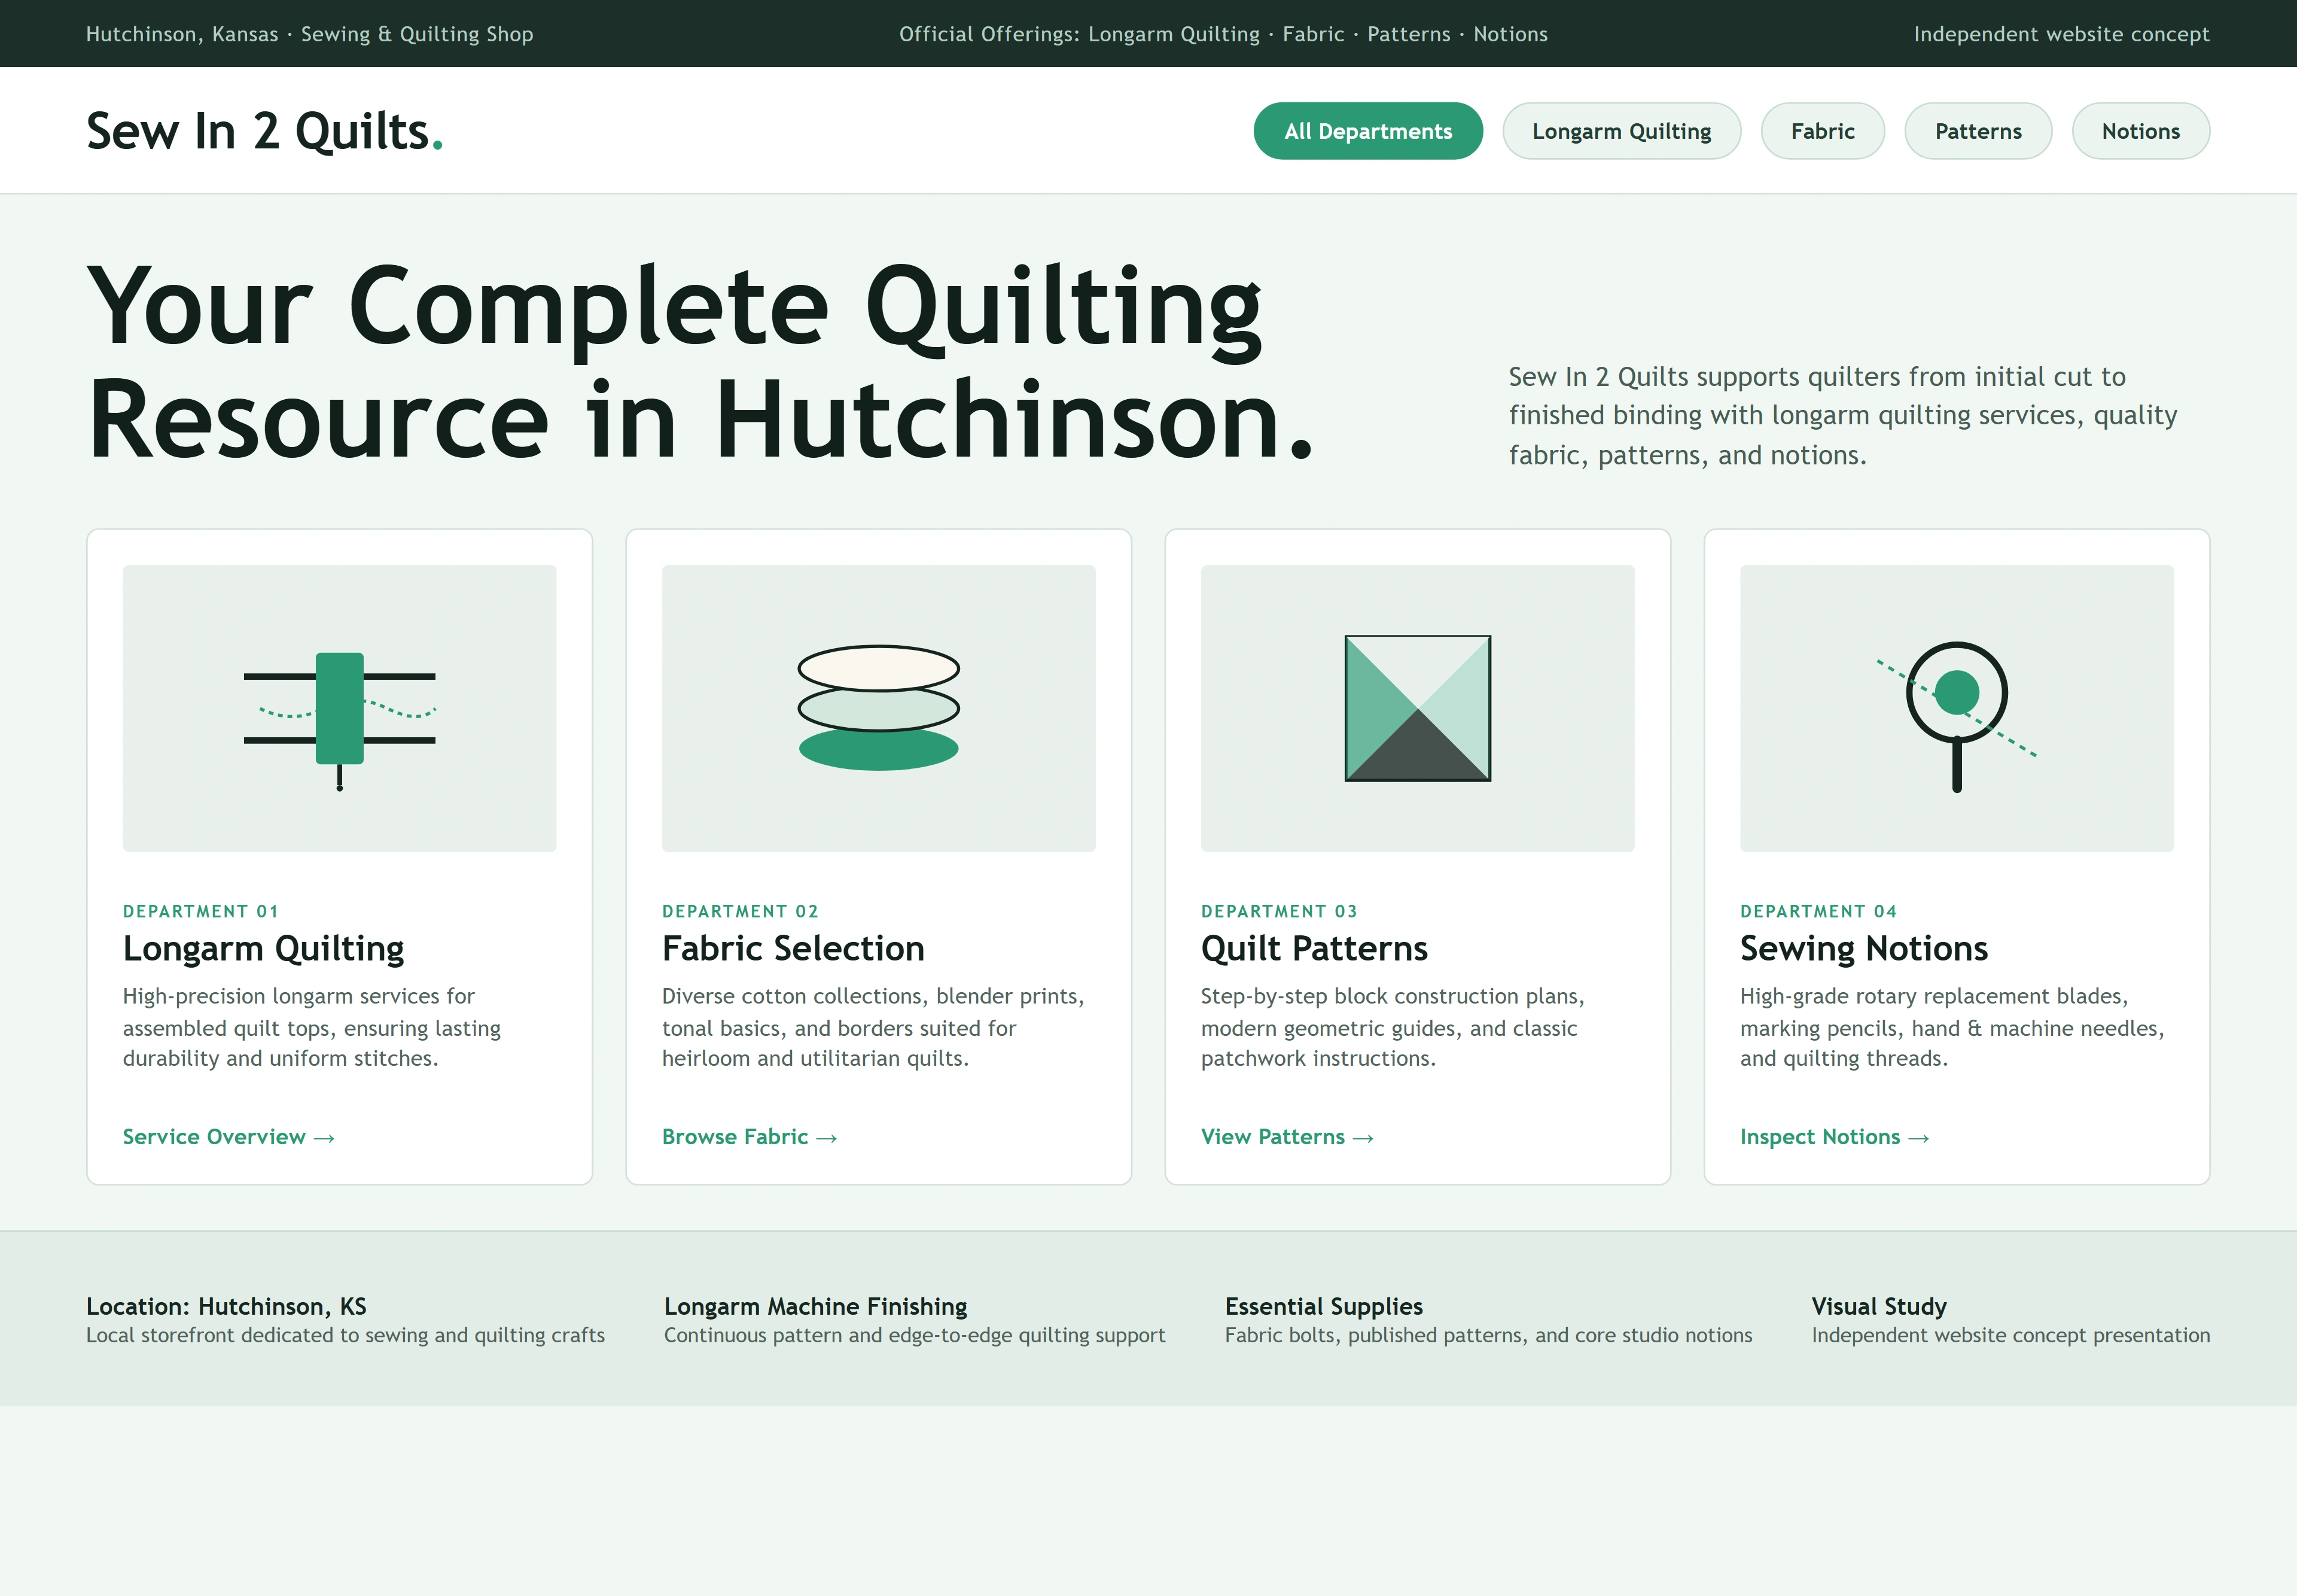Select the Notions filter pill
The image size is (2297, 1596).
coord(2140,131)
